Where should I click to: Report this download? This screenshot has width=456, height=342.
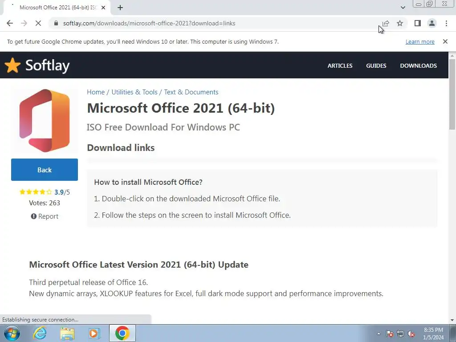click(45, 216)
